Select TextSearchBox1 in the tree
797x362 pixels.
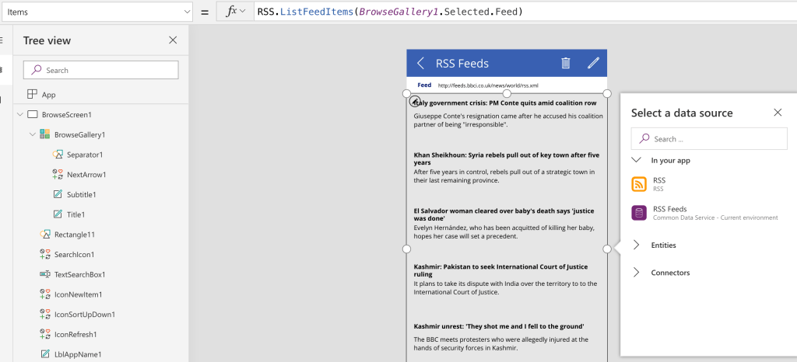pyautogui.click(x=80, y=275)
